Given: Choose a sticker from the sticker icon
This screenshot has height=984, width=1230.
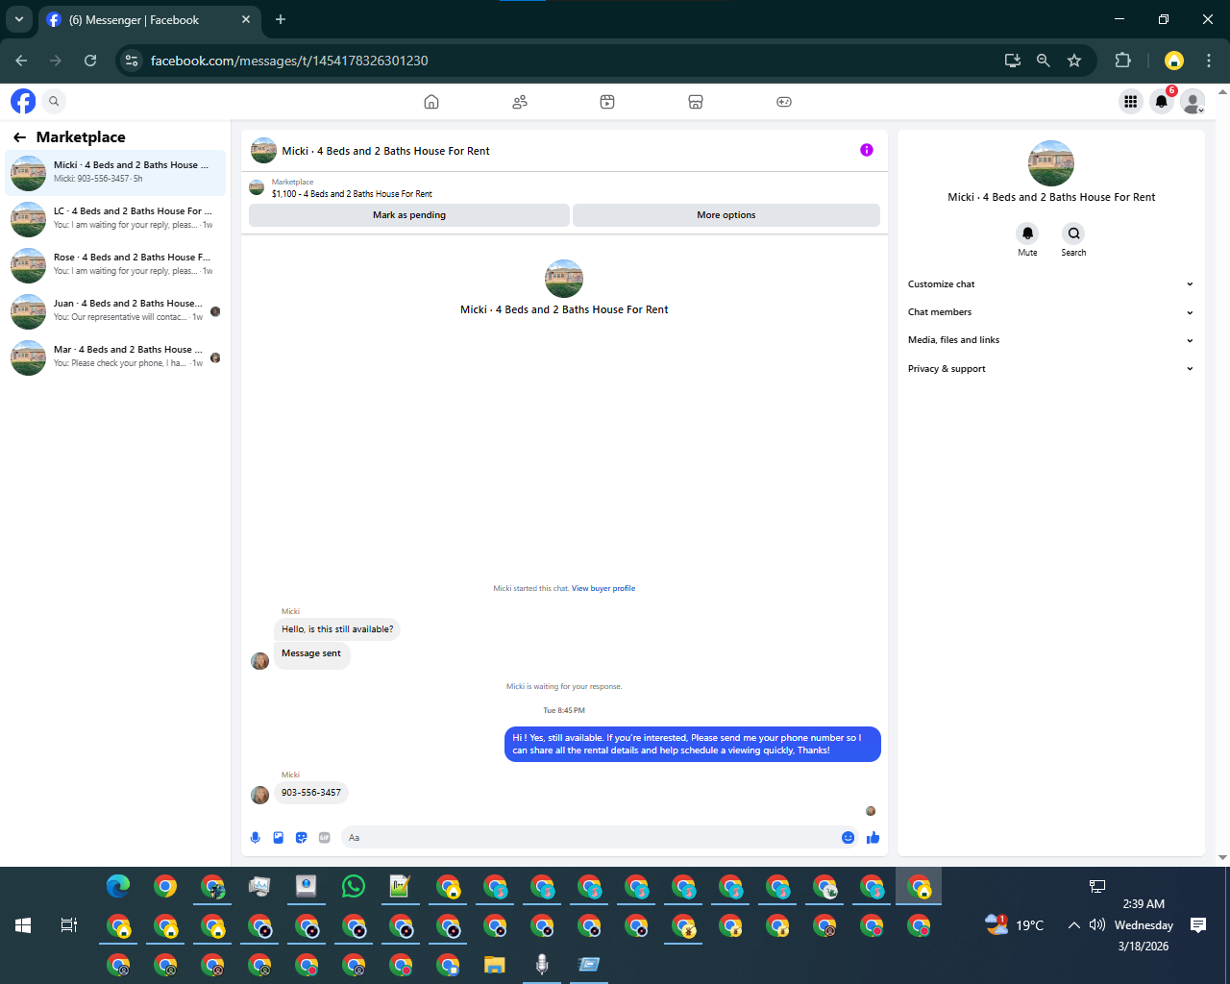Looking at the screenshot, I should [301, 838].
